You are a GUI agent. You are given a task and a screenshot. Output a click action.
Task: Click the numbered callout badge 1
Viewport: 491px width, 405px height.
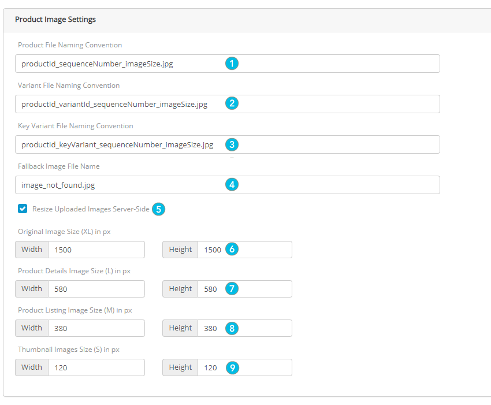tap(232, 64)
